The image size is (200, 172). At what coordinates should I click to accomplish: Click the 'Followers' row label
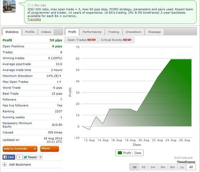[9, 99]
